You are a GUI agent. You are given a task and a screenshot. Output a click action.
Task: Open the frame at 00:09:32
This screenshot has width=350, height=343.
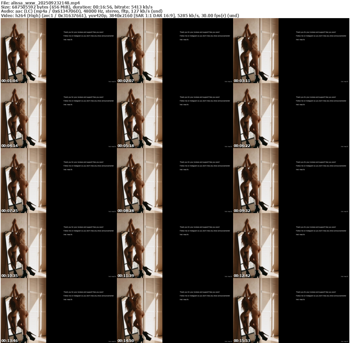(x=291, y=181)
